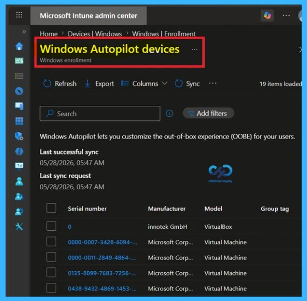Refresh the Autopilot devices list
This screenshot has height=301, width=307.
click(x=60, y=84)
